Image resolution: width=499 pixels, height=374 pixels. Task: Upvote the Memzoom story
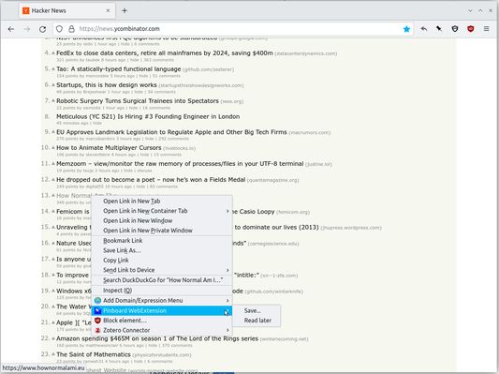click(53, 164)
